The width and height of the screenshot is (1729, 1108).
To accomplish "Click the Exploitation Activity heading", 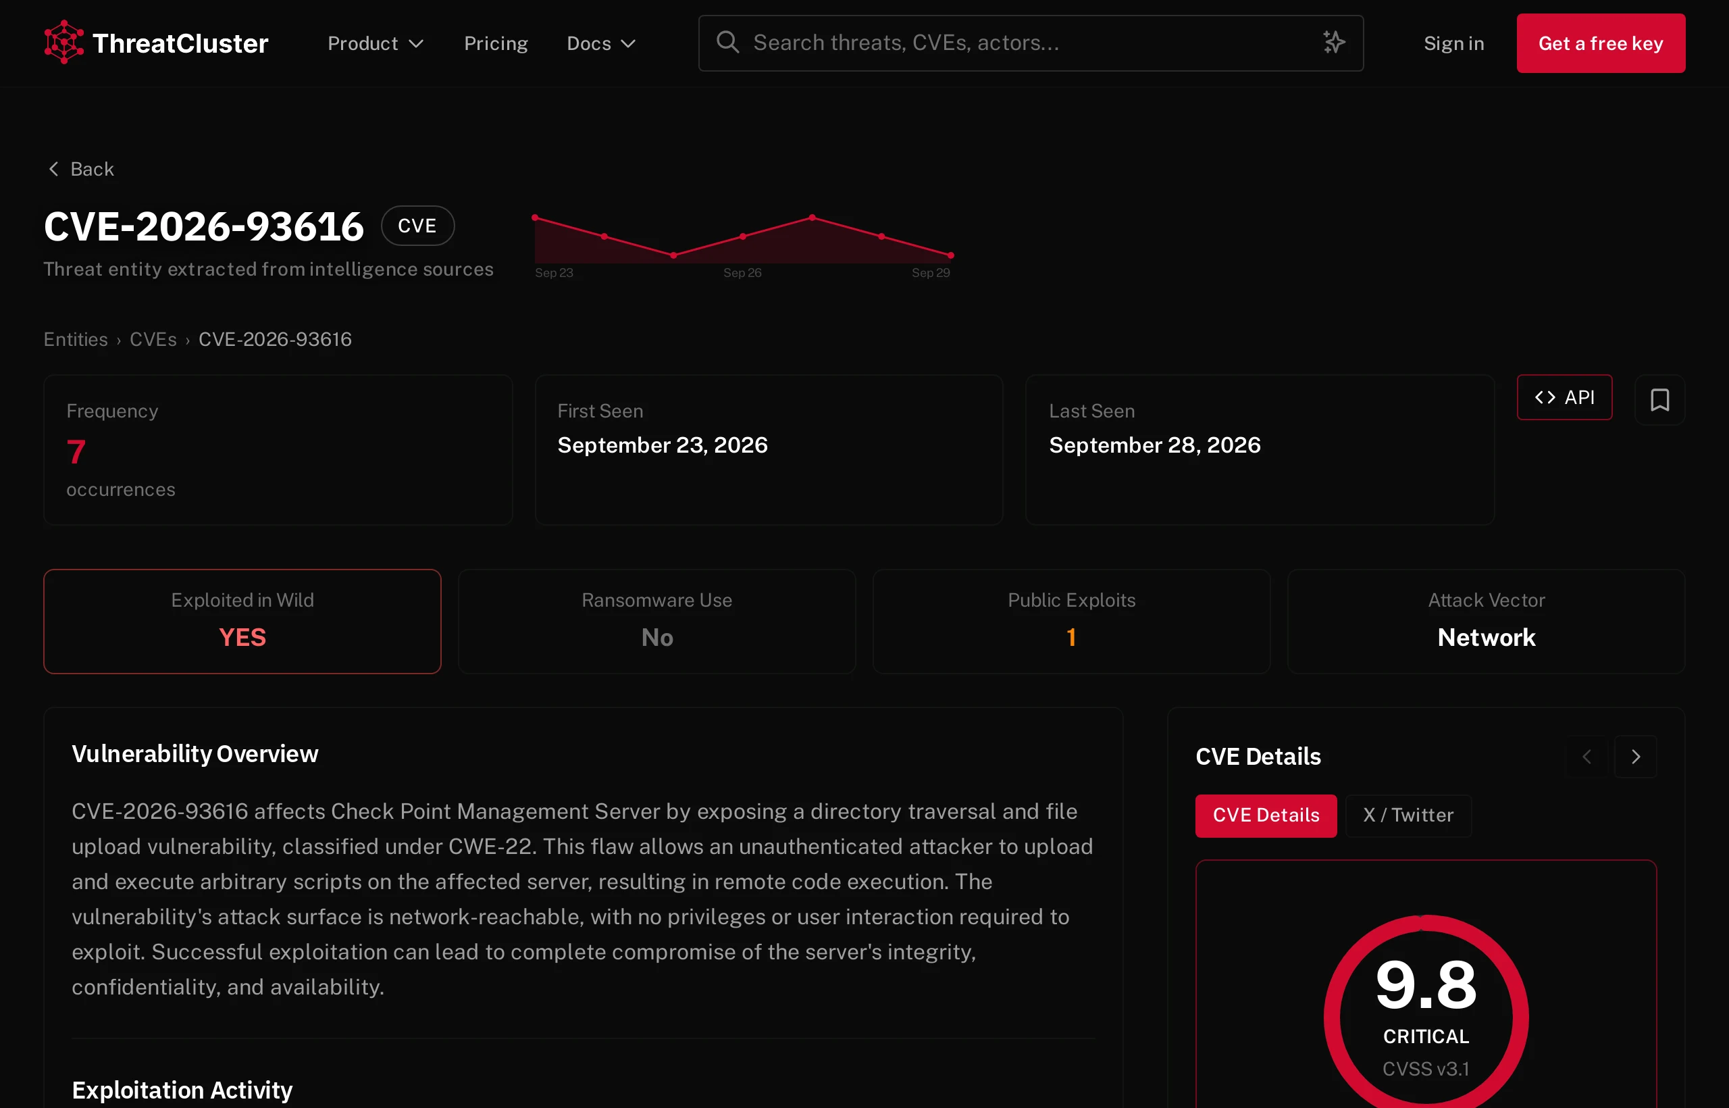I will (182, 1090).
